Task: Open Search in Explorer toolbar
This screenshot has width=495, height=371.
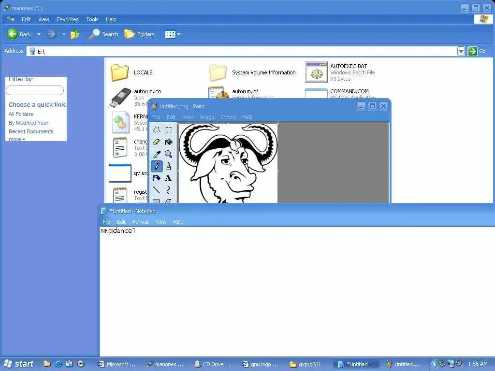Action: pos(103,34)
